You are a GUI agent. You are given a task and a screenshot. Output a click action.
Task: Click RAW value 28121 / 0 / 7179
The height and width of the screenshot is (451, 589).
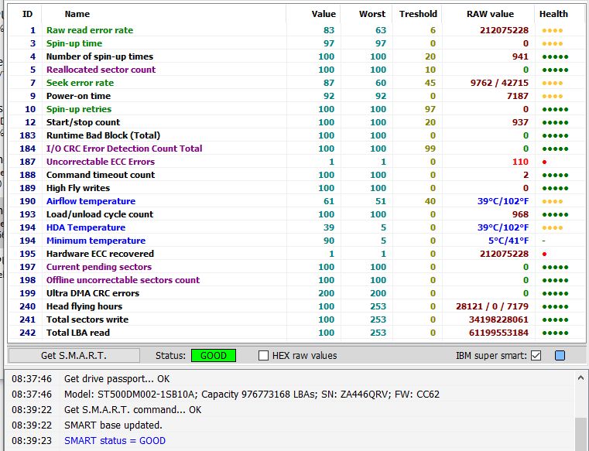(x=492, y=306)
